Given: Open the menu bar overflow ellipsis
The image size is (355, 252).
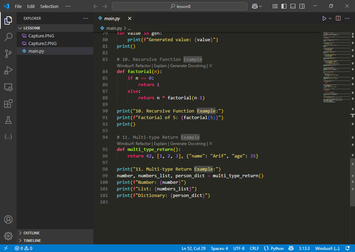Looking at the screenshot, I should [68, 6].
